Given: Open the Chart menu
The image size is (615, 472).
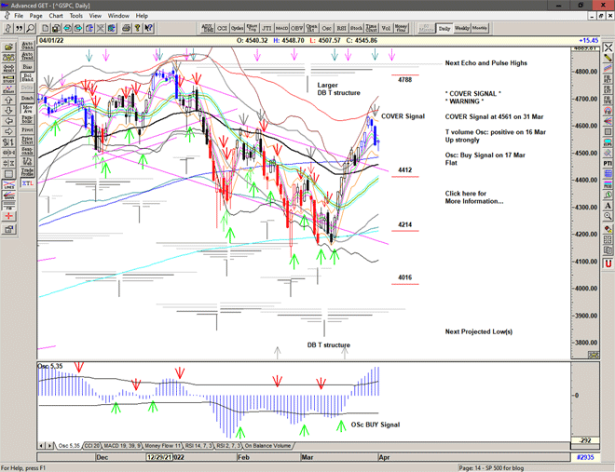Looking at the screenshot, I should (x=56, y=16).
